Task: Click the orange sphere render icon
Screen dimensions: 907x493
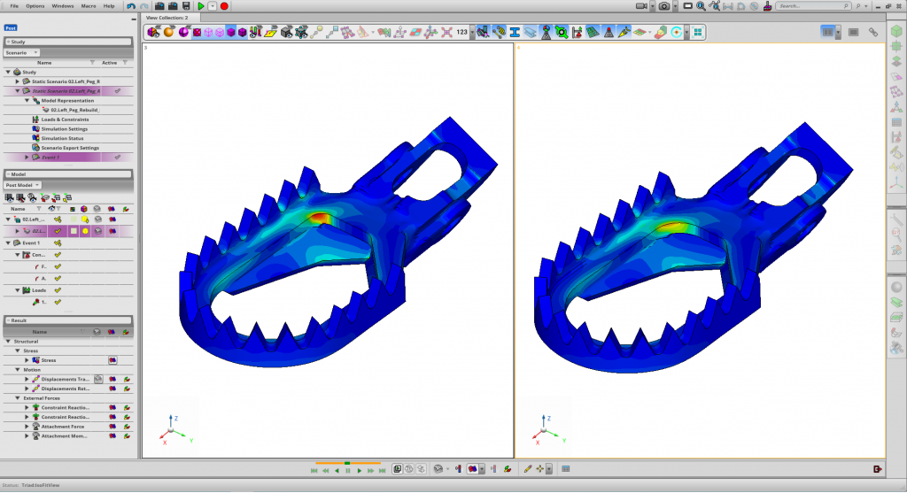Action: [167, 32]
